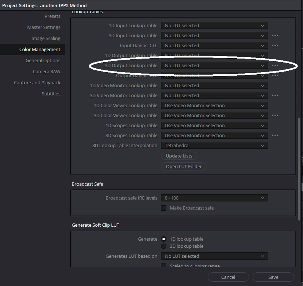Open the 3D Scopes Lookup Table dropdown
This screenshot has width=303, height=286.
(x=214, y=135)
